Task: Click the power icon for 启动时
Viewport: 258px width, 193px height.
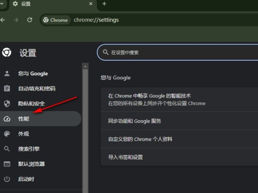Action: [x=7, y=179]
